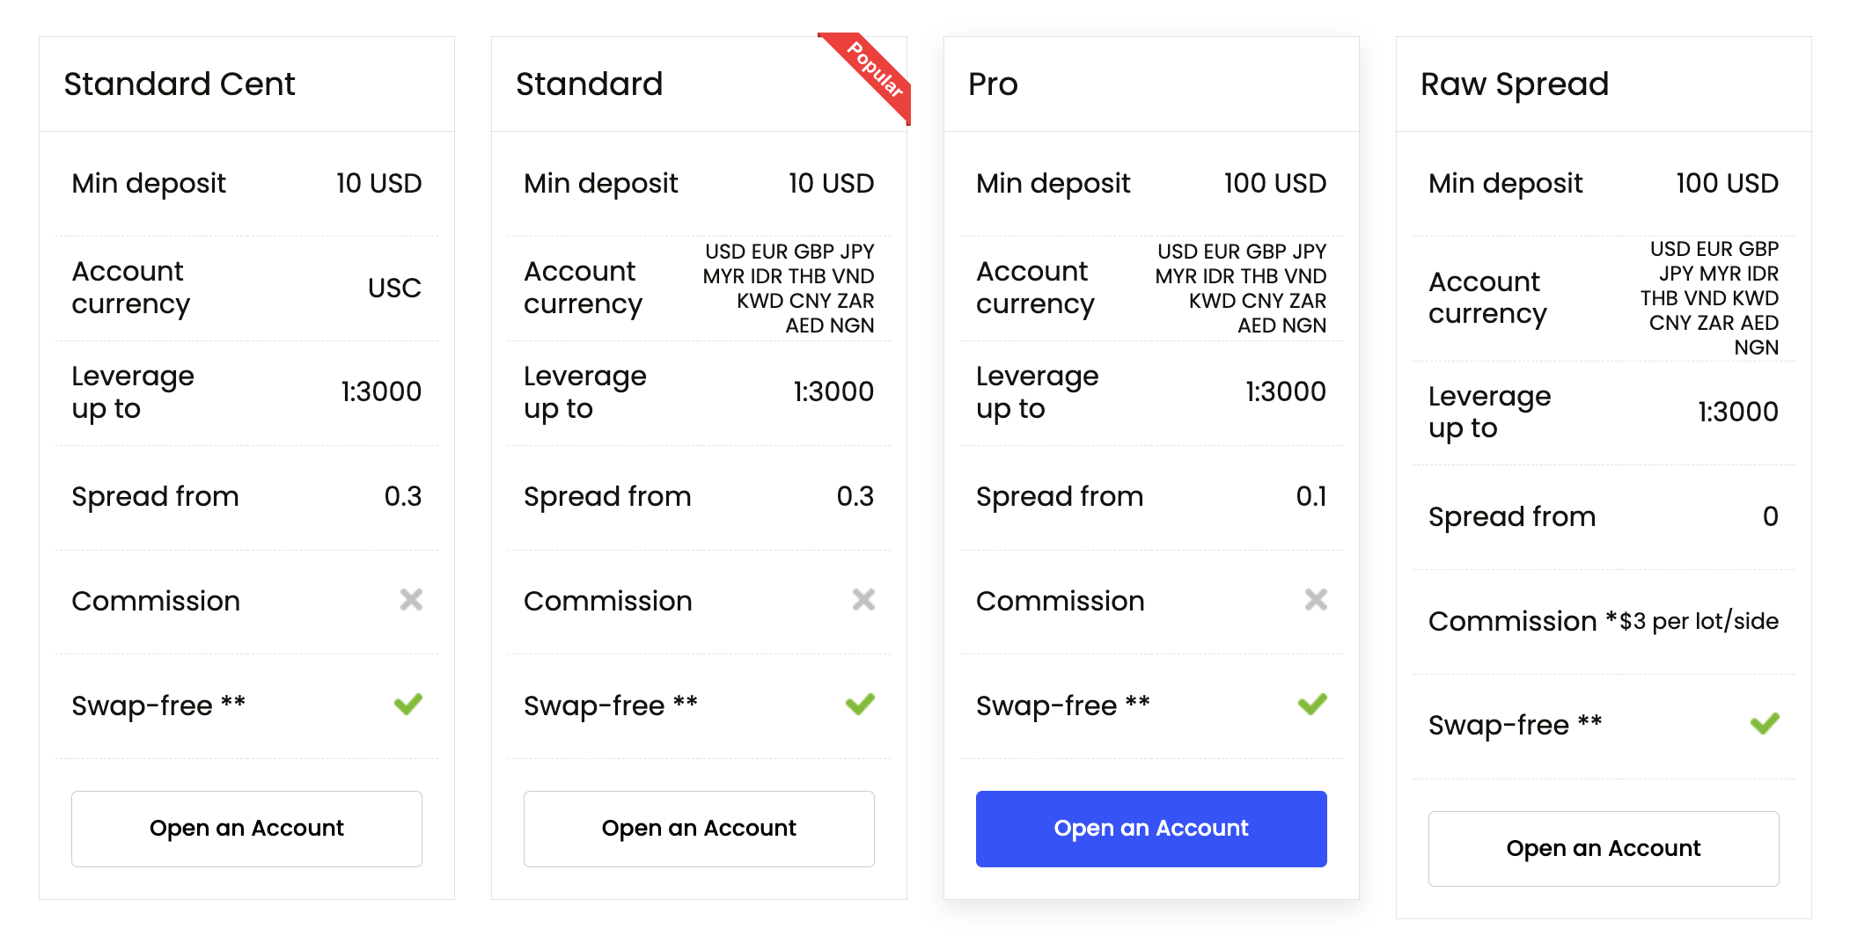Open an Account under Raw Spread
Viewport: 1850px width, 943px height.
1603,847
